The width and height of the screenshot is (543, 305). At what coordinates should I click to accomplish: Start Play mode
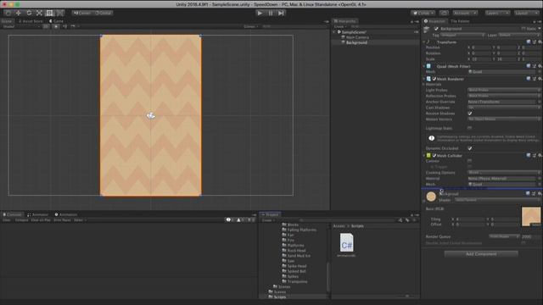click(260, 14)
